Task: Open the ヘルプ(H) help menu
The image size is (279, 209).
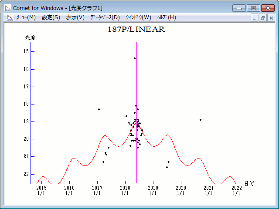Action: (166, 17)
